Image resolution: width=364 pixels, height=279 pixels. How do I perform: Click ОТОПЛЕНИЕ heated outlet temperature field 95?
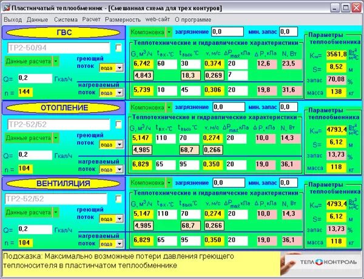[x=189, y=164]
